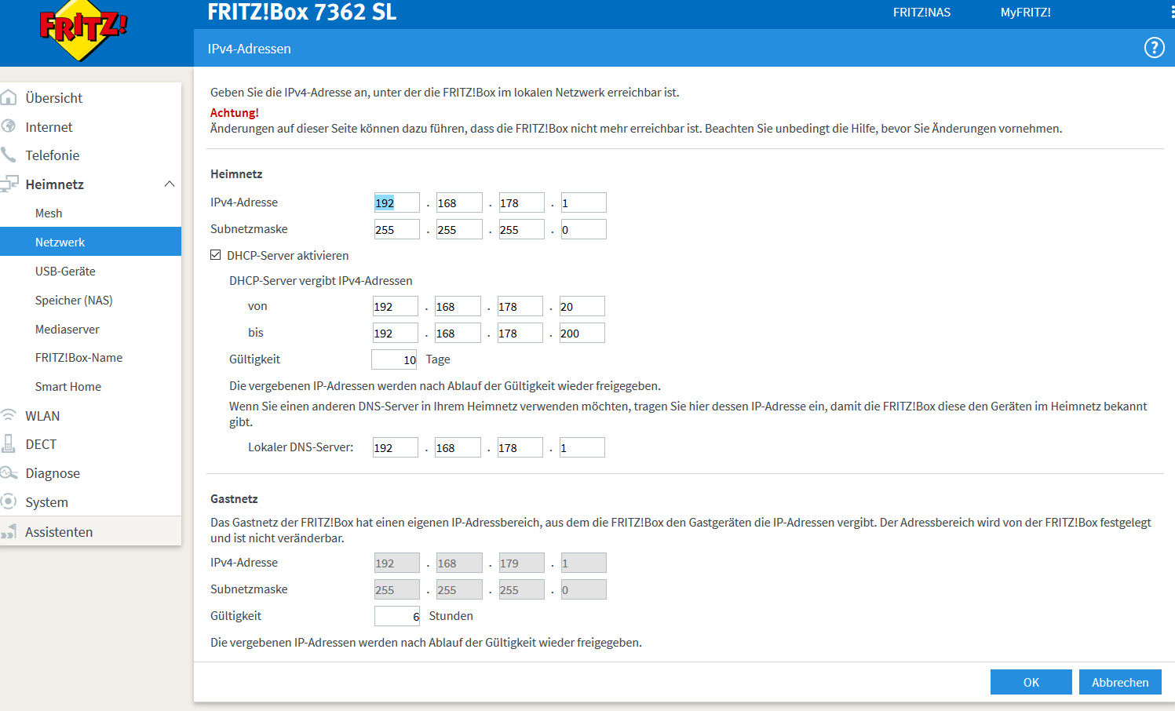The width and height of the screenshot is (1175, 711).
Task: Select USB-Geräte submenu item
Action: coord(90,271)
